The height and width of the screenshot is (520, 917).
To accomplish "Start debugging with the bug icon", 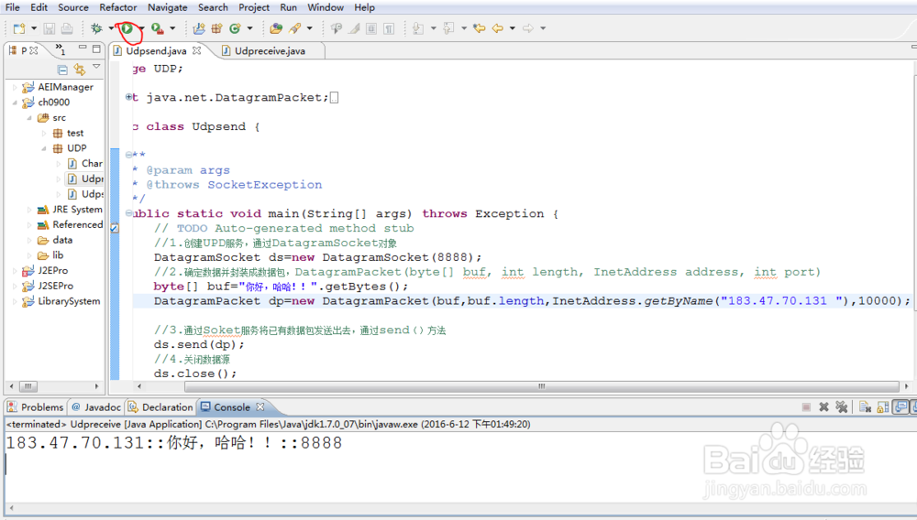I will tap(96, 28).
